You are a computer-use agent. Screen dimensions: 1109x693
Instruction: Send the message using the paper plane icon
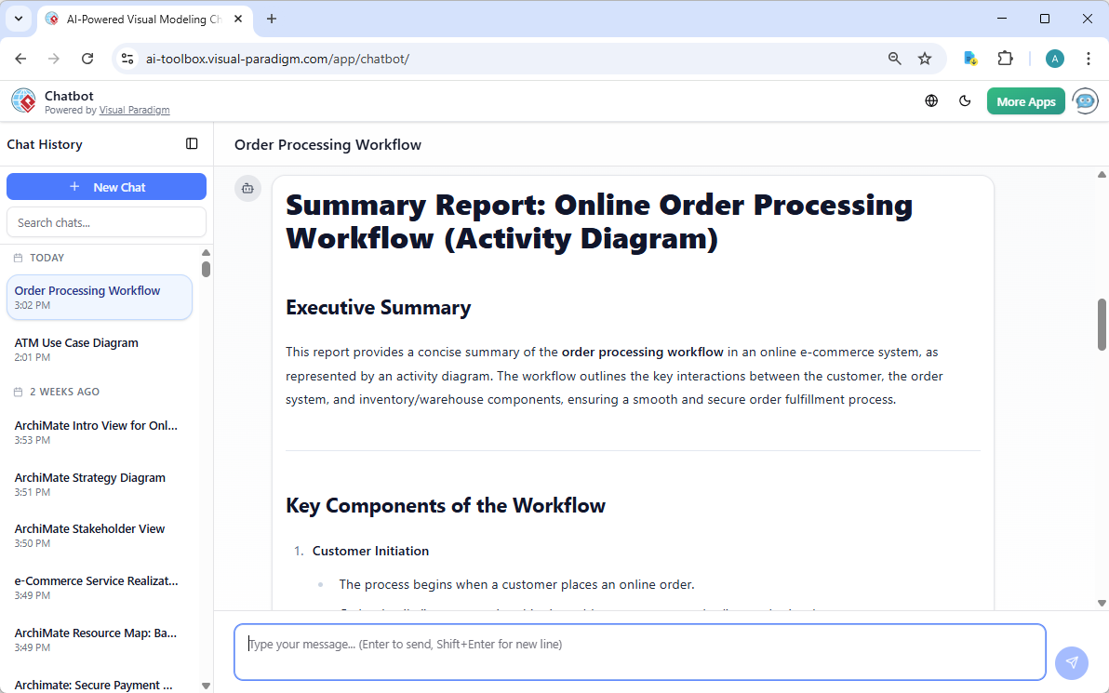(1072, 662)
